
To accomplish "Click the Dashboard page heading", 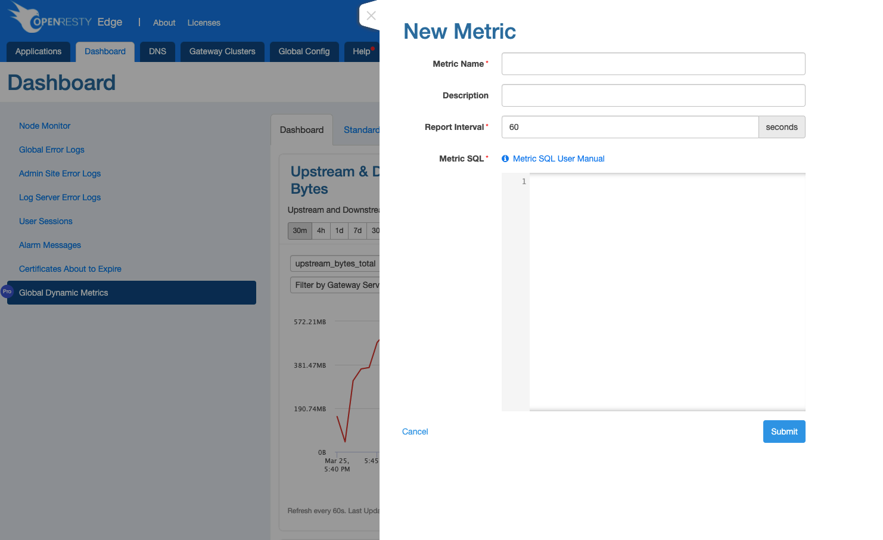I will click(61, 82).
